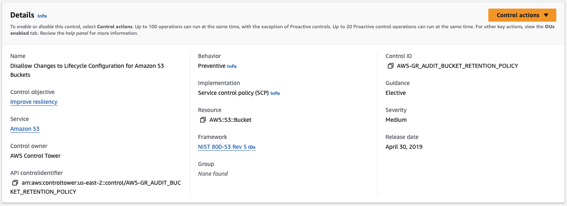Click the April 30, 2019 release date

coord(404,147)
